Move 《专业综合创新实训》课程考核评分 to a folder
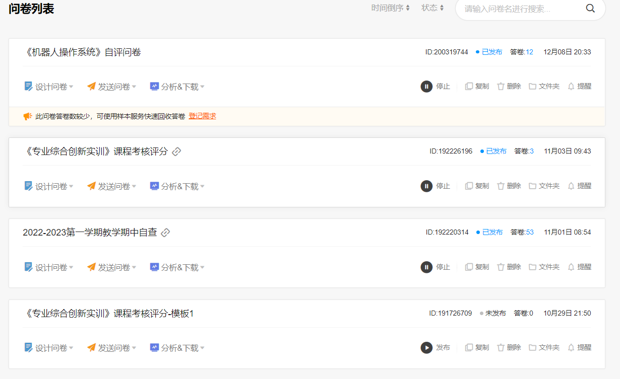The height and width of the screenshot is (379, 620). tap(544, 186)
